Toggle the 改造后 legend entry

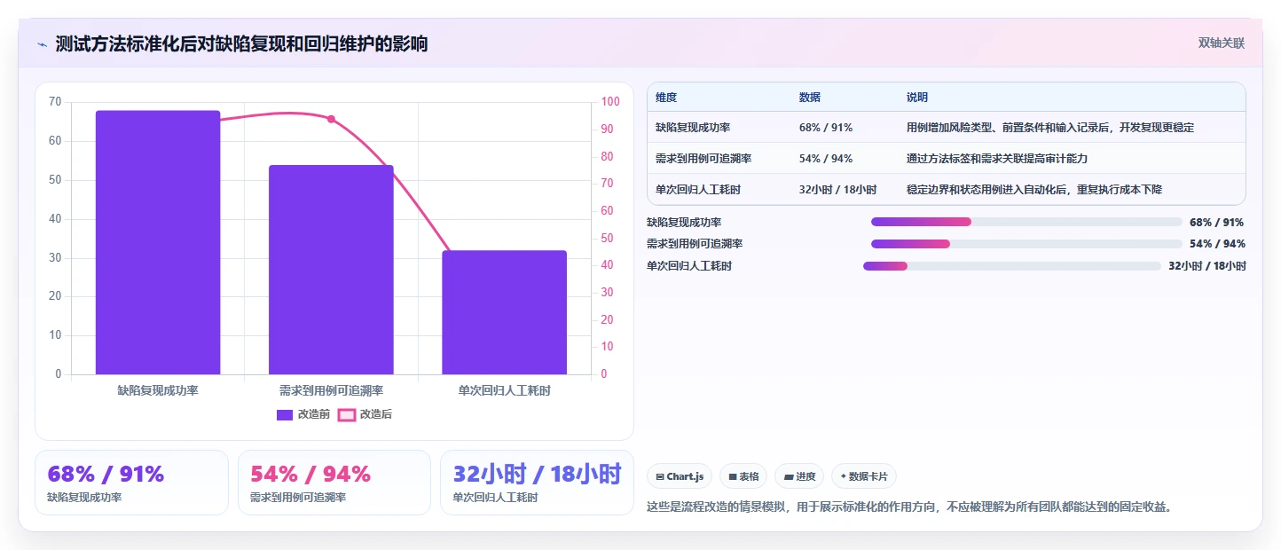365,414
